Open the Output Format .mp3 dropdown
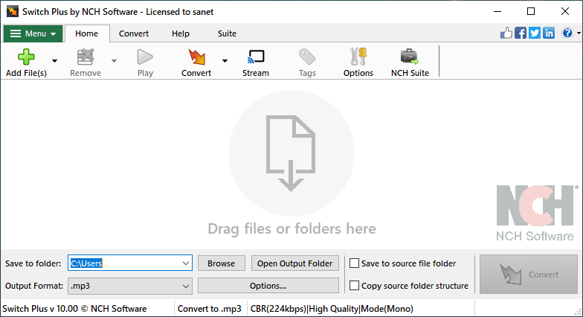 click(129, 286)
